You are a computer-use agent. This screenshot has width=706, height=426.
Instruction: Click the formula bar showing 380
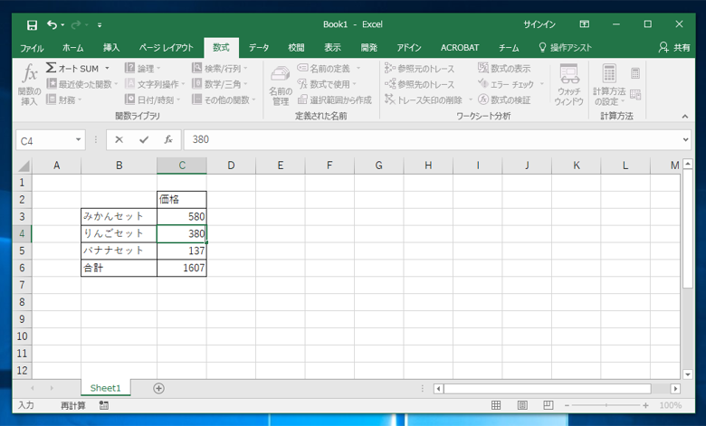pos(433,140)
